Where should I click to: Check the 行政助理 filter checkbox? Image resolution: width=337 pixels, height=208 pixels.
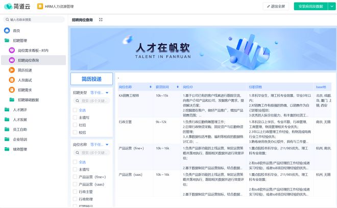click(75, 199)
